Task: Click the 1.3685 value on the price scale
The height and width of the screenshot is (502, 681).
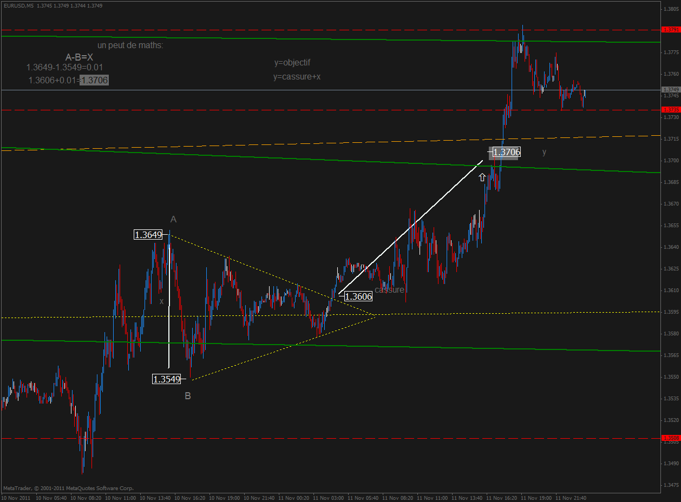Action: pos(671,182)
